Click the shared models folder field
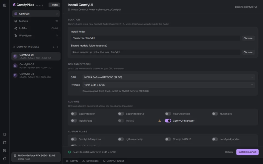The height and width of the screenshot is (164, 263). 156,52
